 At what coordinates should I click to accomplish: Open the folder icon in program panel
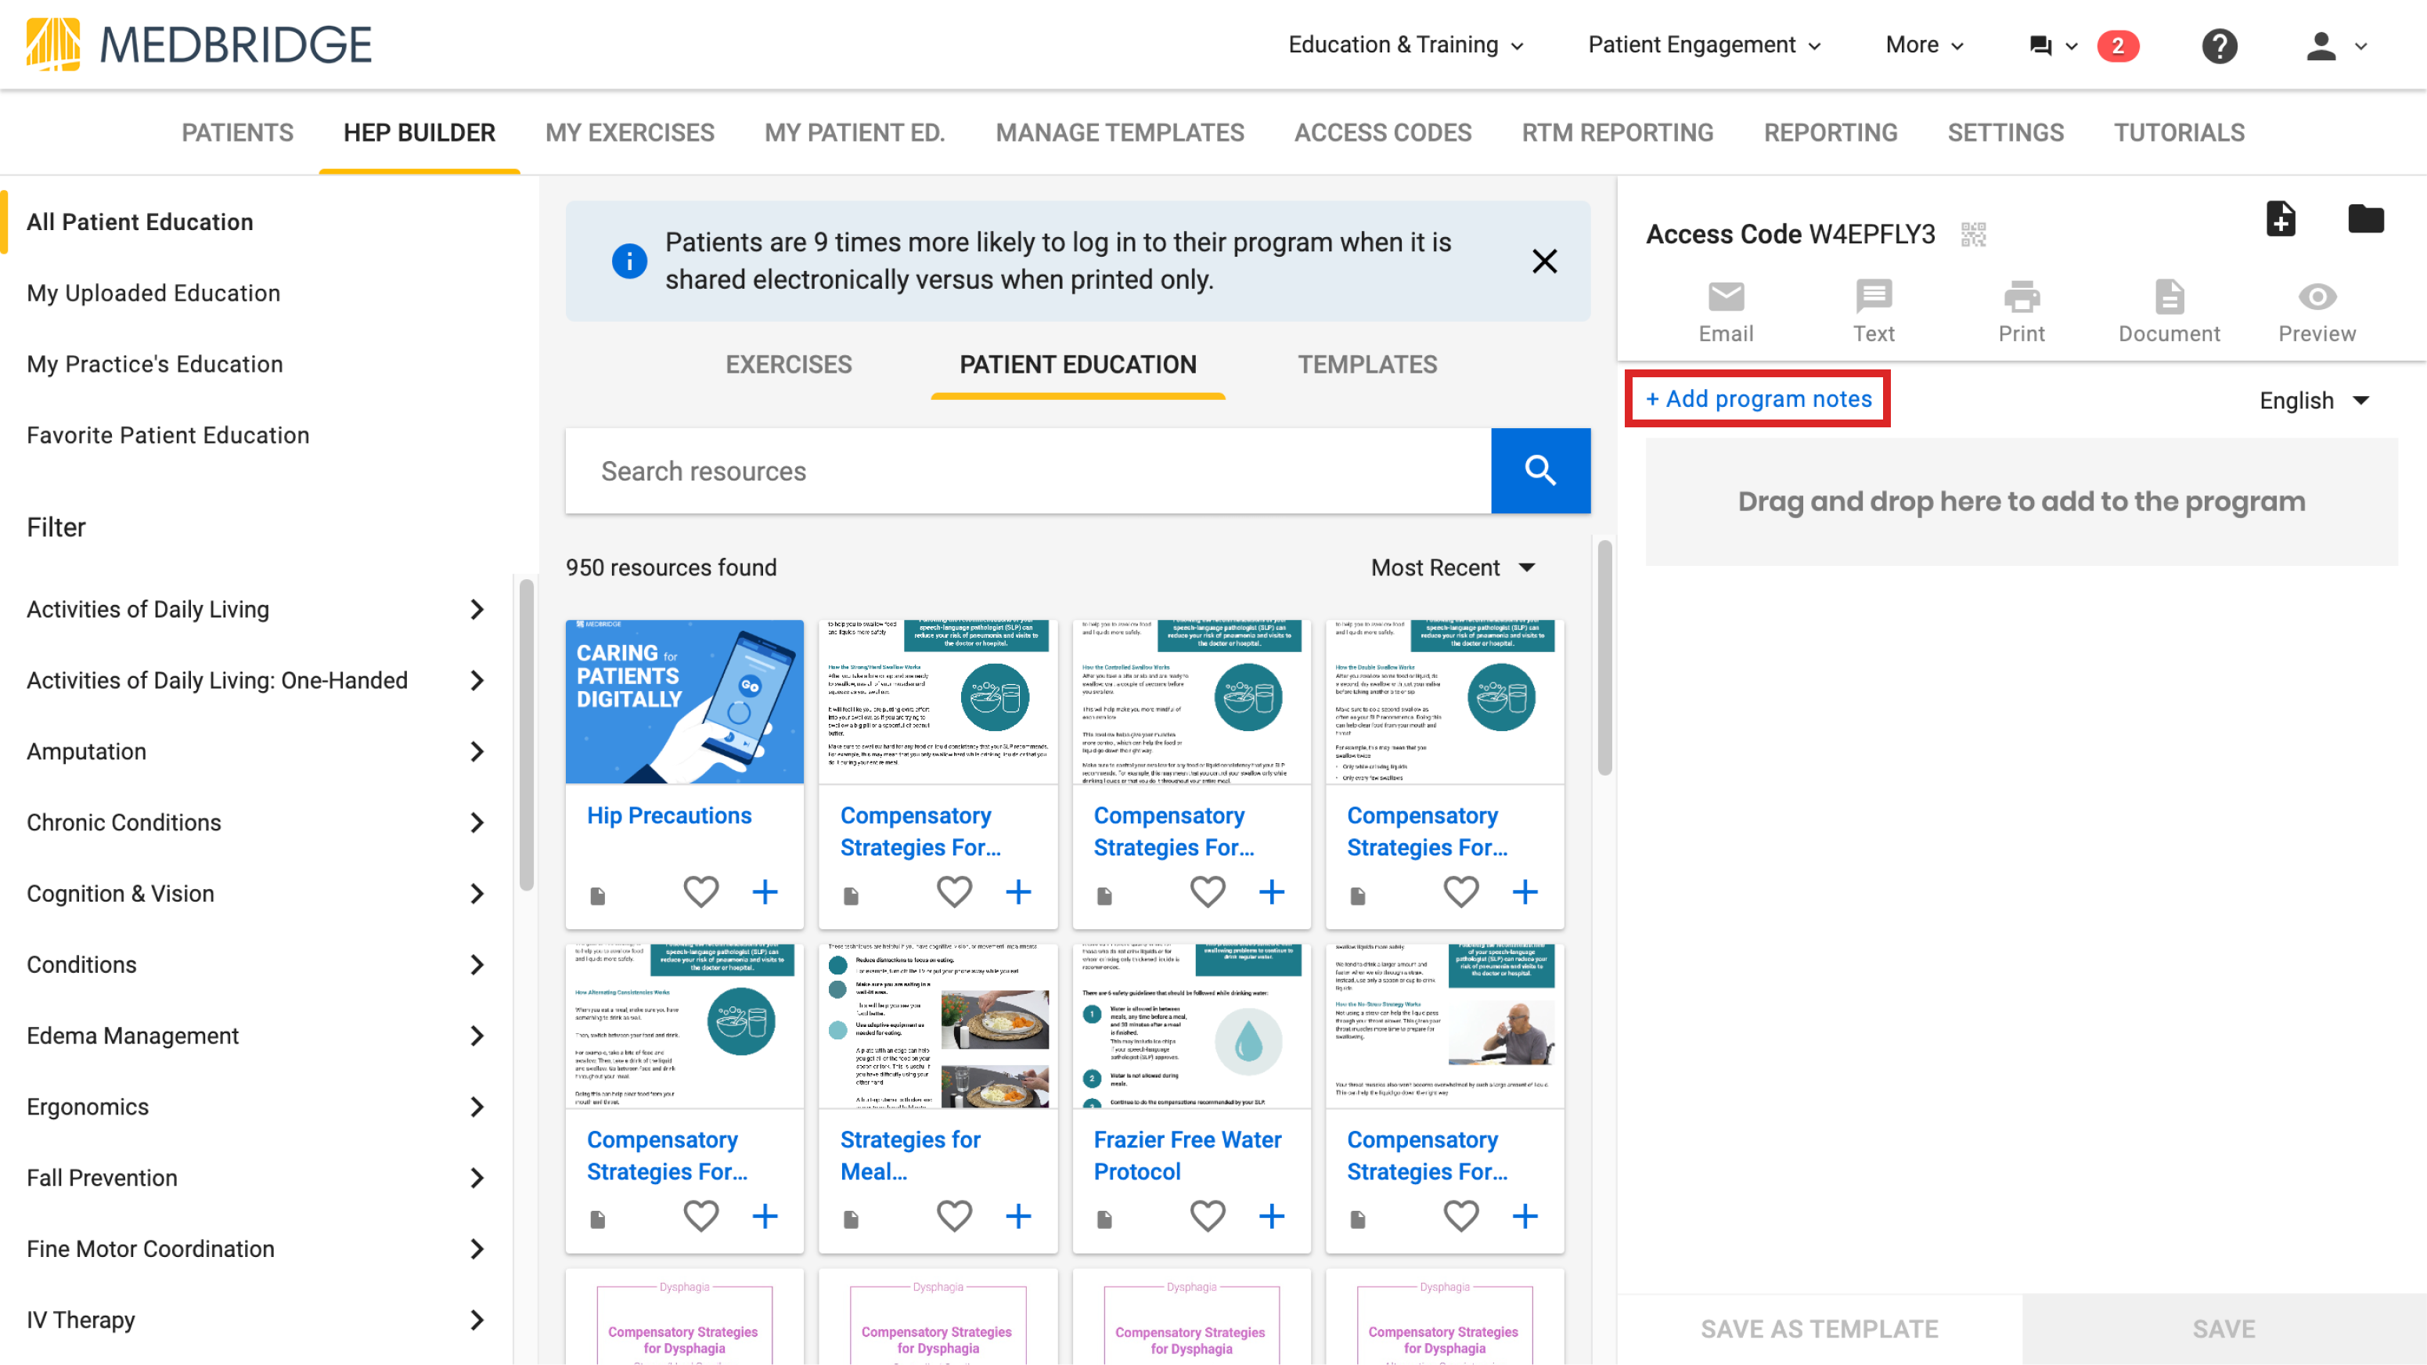tap(2365, 218)
